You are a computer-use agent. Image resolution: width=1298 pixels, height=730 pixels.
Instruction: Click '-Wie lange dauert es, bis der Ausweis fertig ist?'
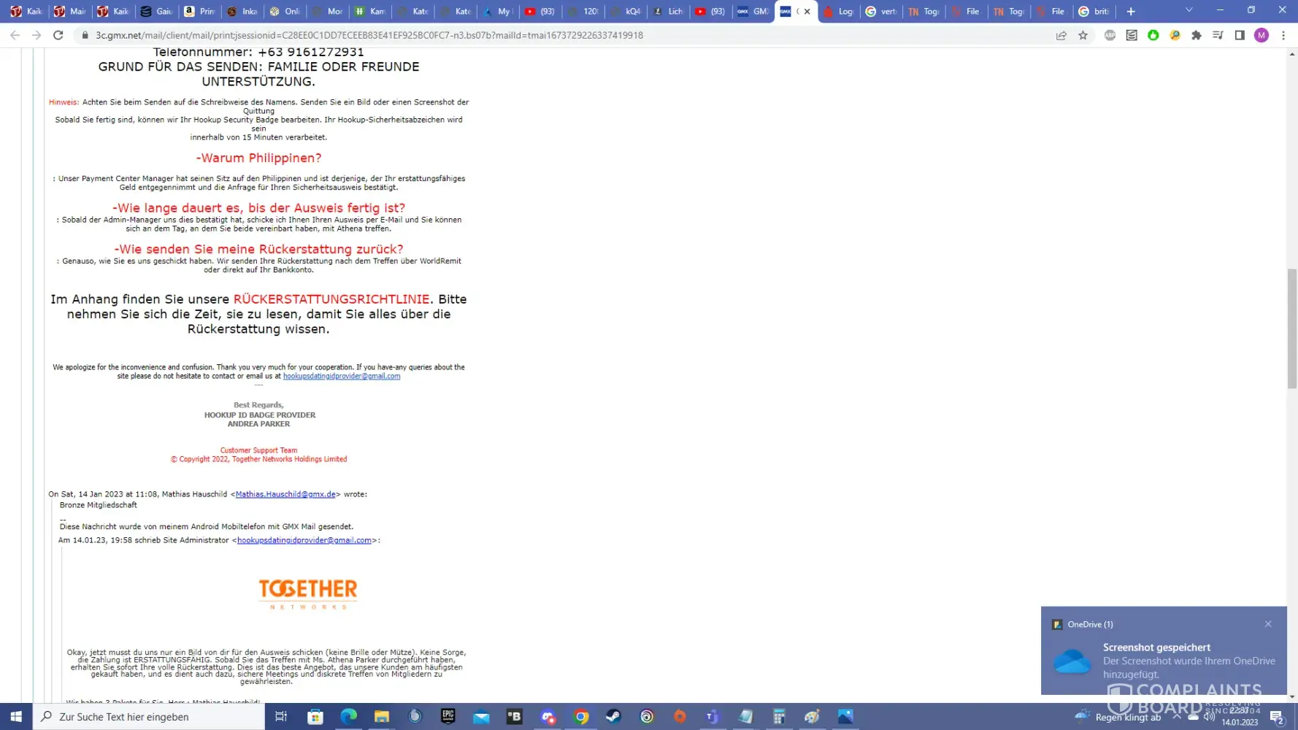point(258,208)
